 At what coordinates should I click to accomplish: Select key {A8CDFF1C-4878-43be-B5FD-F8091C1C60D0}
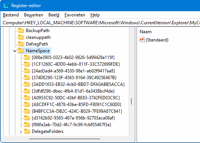(77, 105)
